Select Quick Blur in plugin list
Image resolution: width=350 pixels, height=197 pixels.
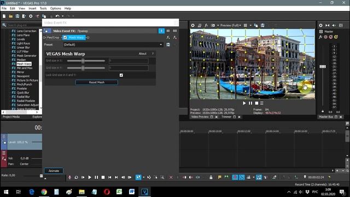[23, 92]
